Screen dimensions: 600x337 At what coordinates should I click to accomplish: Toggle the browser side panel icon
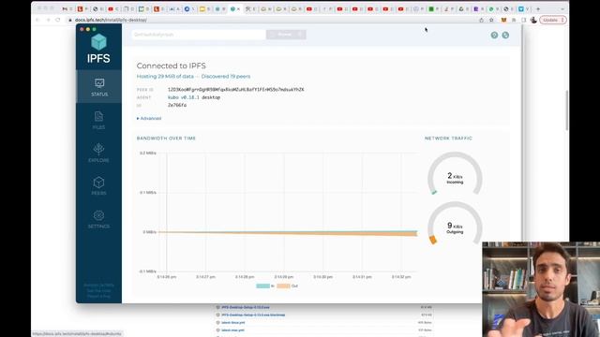click(524, 20)
